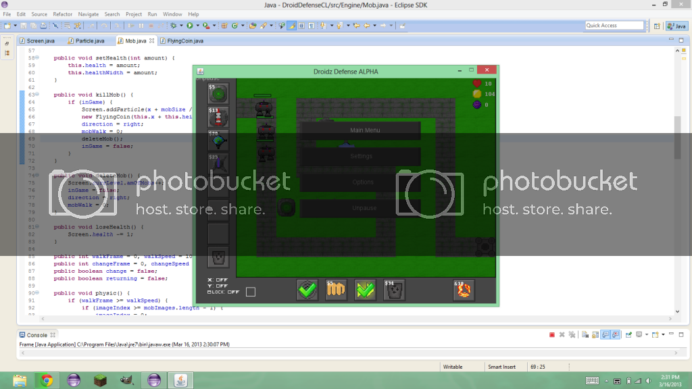Viewport: 692px width, 389px height.
Task: Click the on-screen keyboard tray icon
Action: pyautogui.click(x=592, y=381)
